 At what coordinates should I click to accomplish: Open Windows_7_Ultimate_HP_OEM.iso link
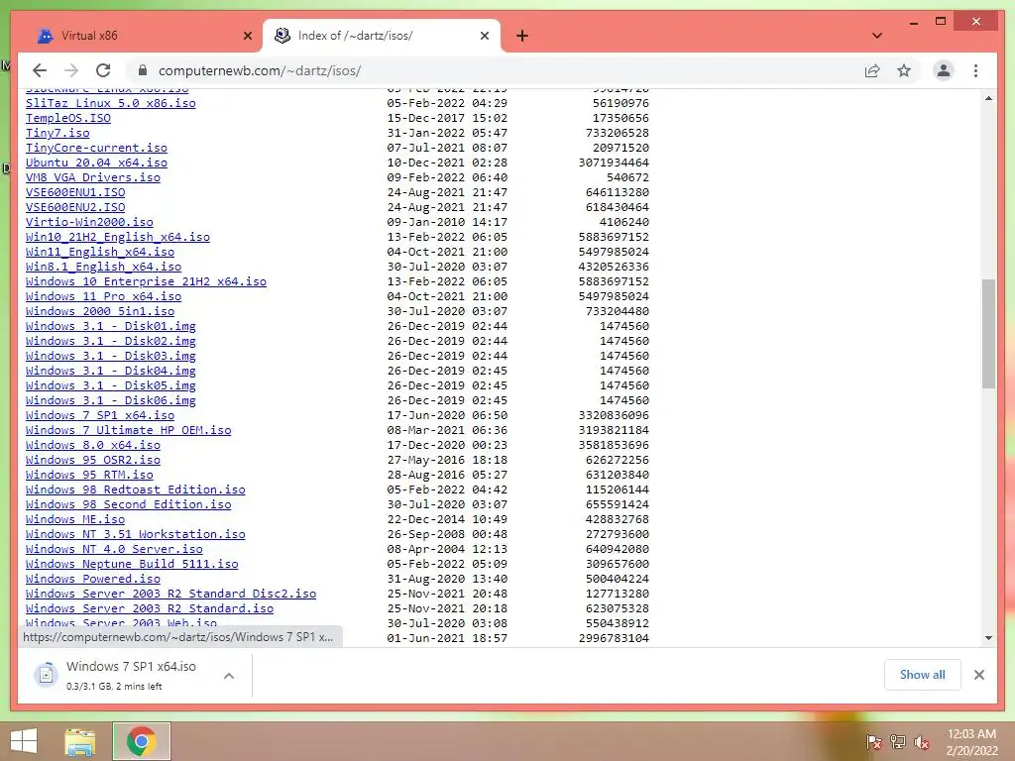point(128,430)
